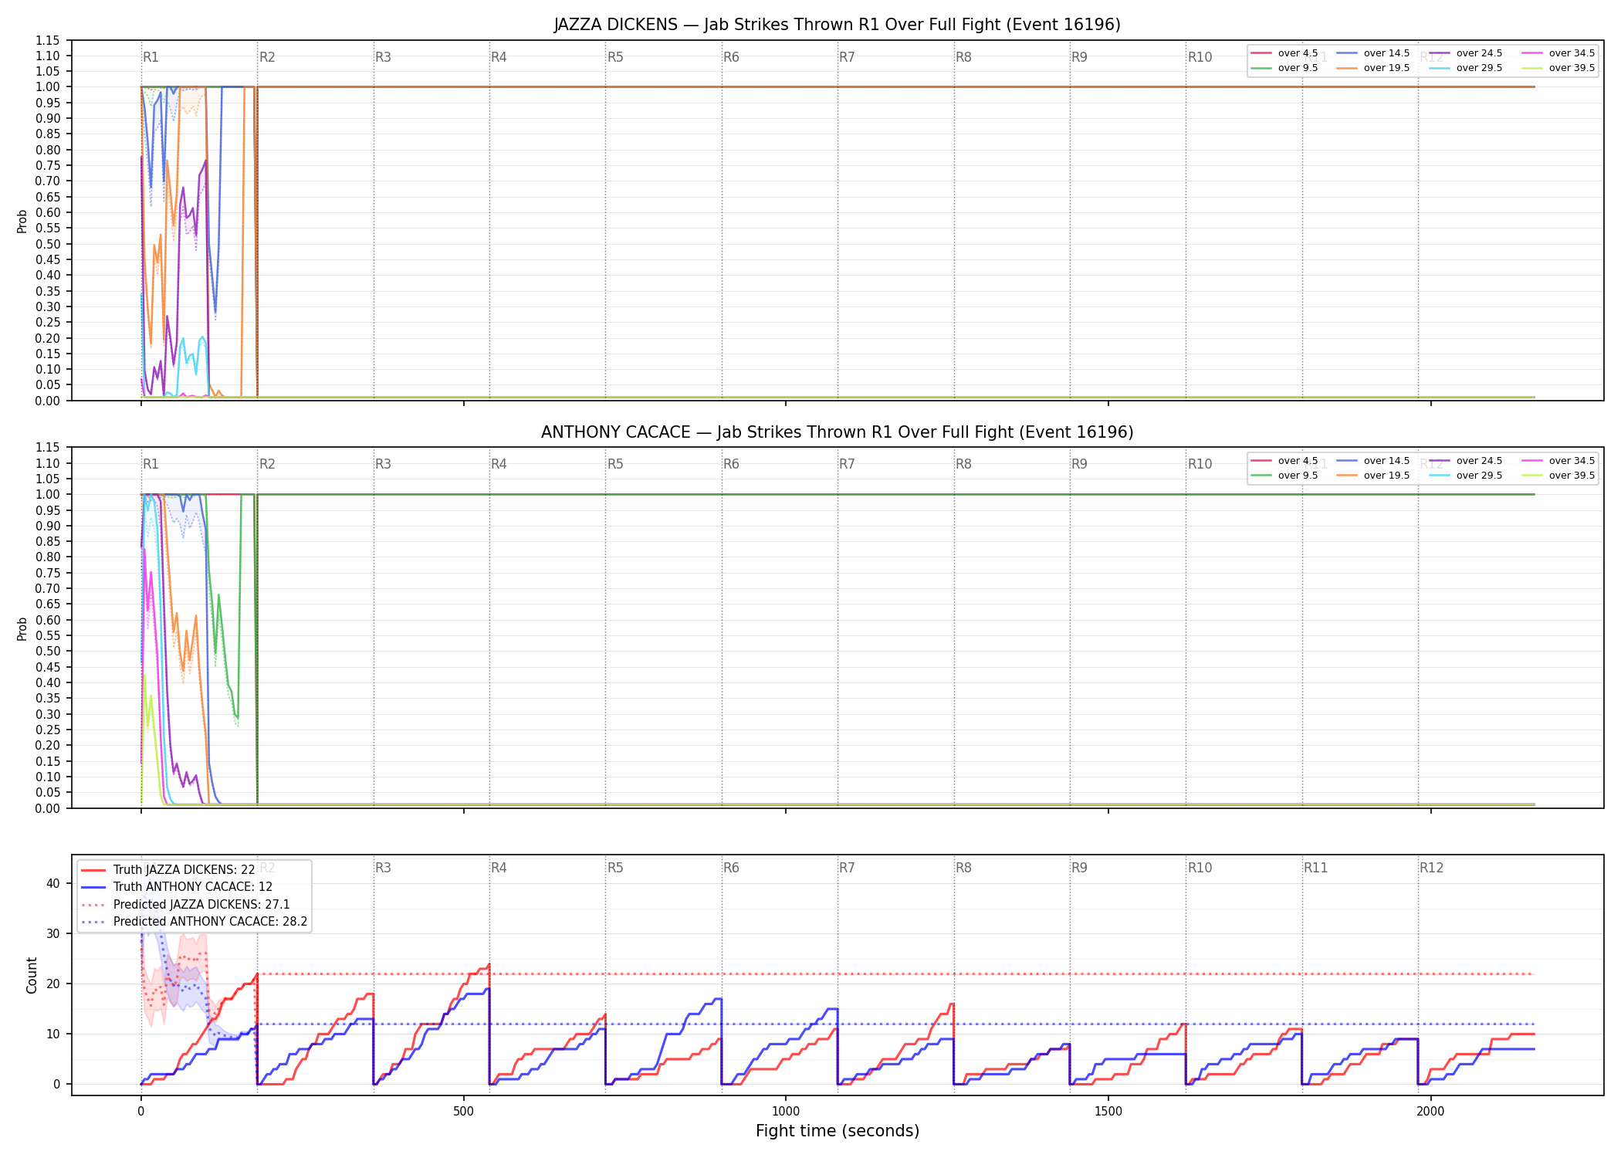Click the R11 round marker in the bottom count chart
The width and height of the screenshot is (1621, 1158).
point(1316,868)
